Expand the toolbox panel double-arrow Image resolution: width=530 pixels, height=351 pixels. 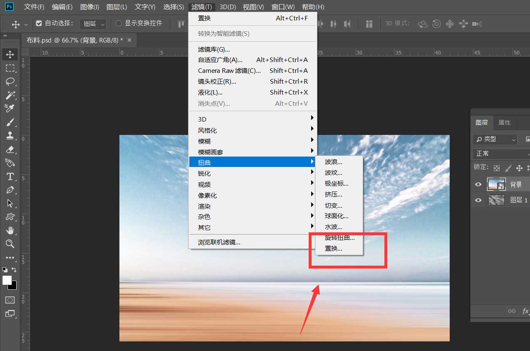[x=5, y=36]
